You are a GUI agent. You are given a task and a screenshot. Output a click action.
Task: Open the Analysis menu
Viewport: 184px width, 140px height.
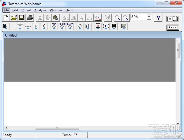click(40, 10)
